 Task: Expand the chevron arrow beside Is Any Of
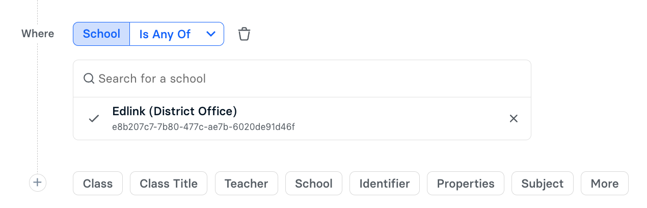(211, 34)
